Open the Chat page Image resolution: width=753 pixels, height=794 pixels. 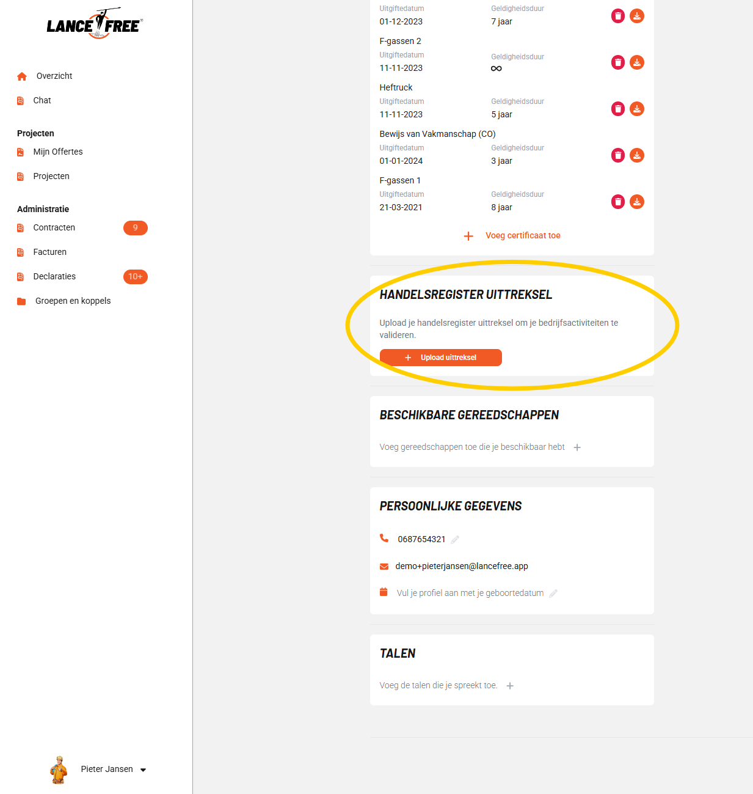point(42,100)
